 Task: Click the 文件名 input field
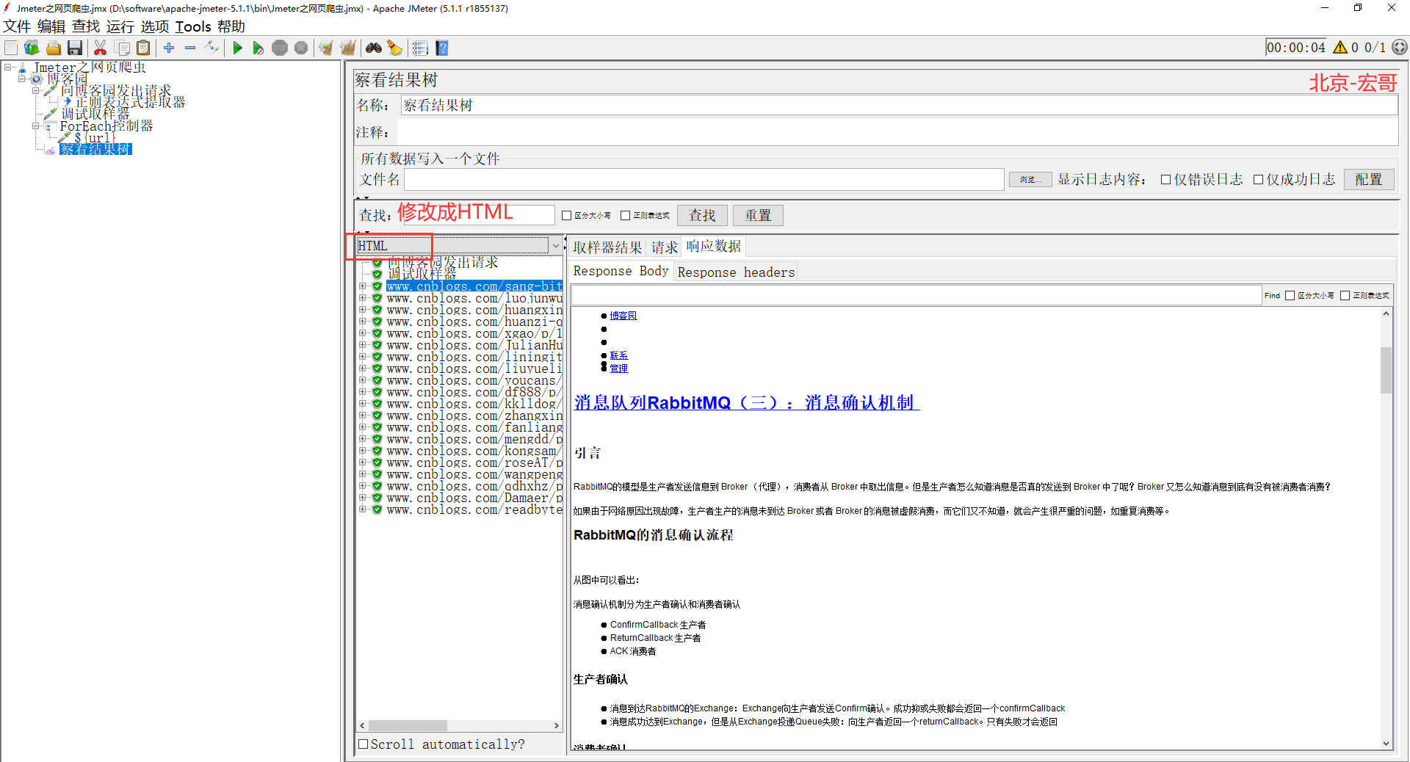(x=704, y=180)
